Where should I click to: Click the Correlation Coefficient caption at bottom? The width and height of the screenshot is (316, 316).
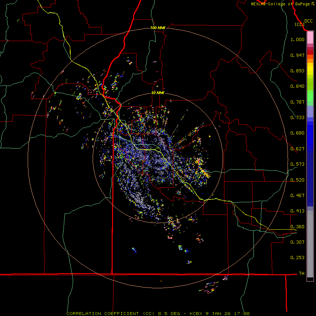point(158,314)
